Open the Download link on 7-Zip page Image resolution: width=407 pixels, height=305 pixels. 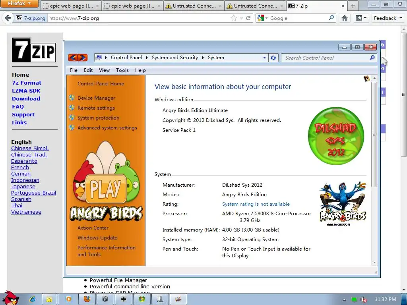(26, 98)
